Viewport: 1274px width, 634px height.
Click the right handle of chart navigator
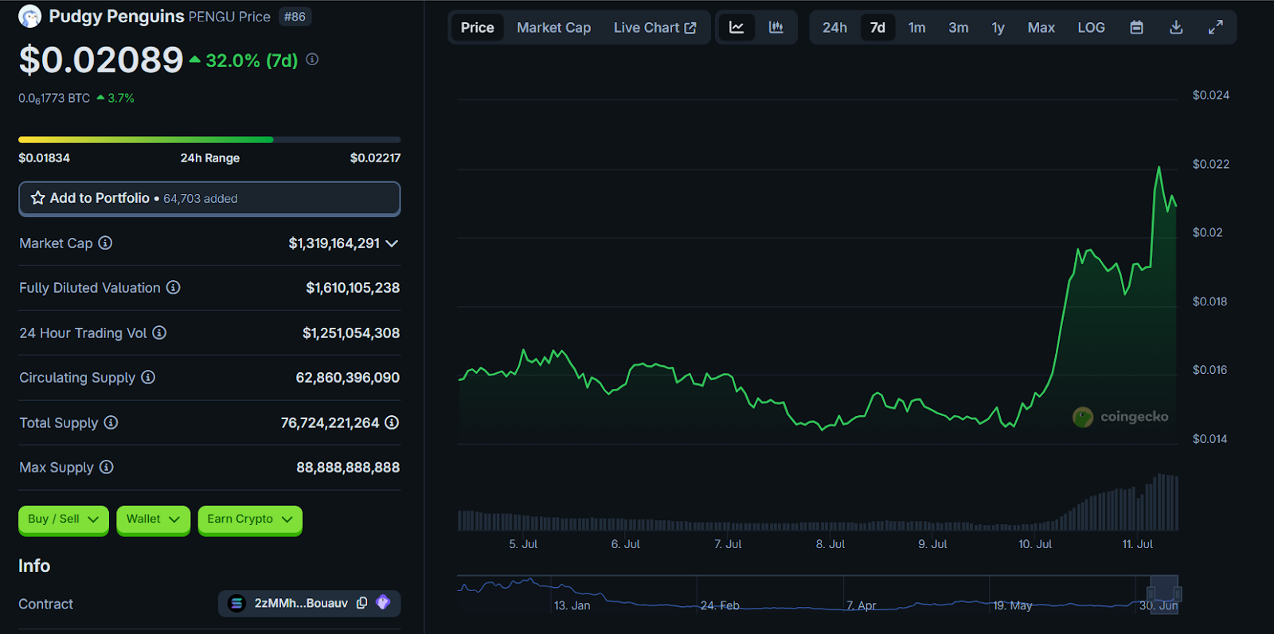1178,593
